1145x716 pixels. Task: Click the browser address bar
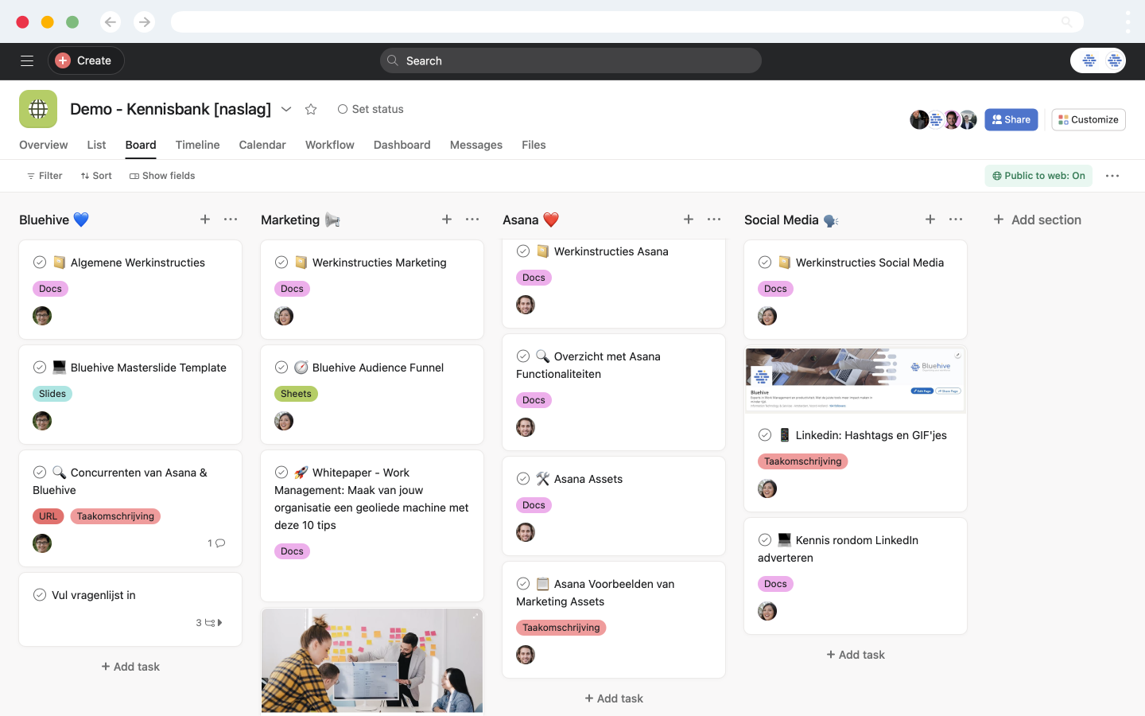pos(627,22)
